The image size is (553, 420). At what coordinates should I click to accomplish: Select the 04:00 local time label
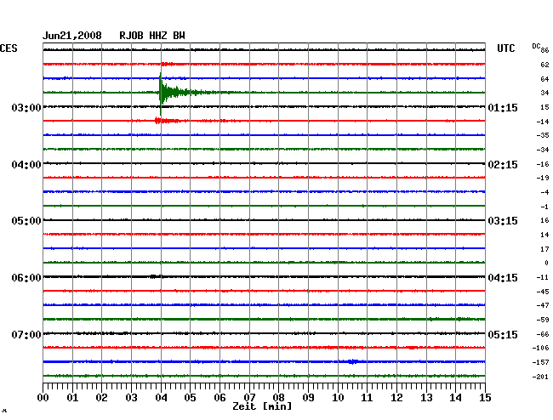(26, 165)
